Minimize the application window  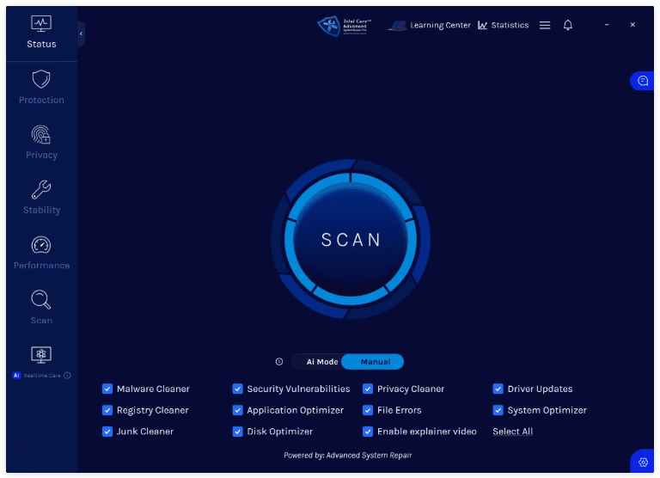607,25
